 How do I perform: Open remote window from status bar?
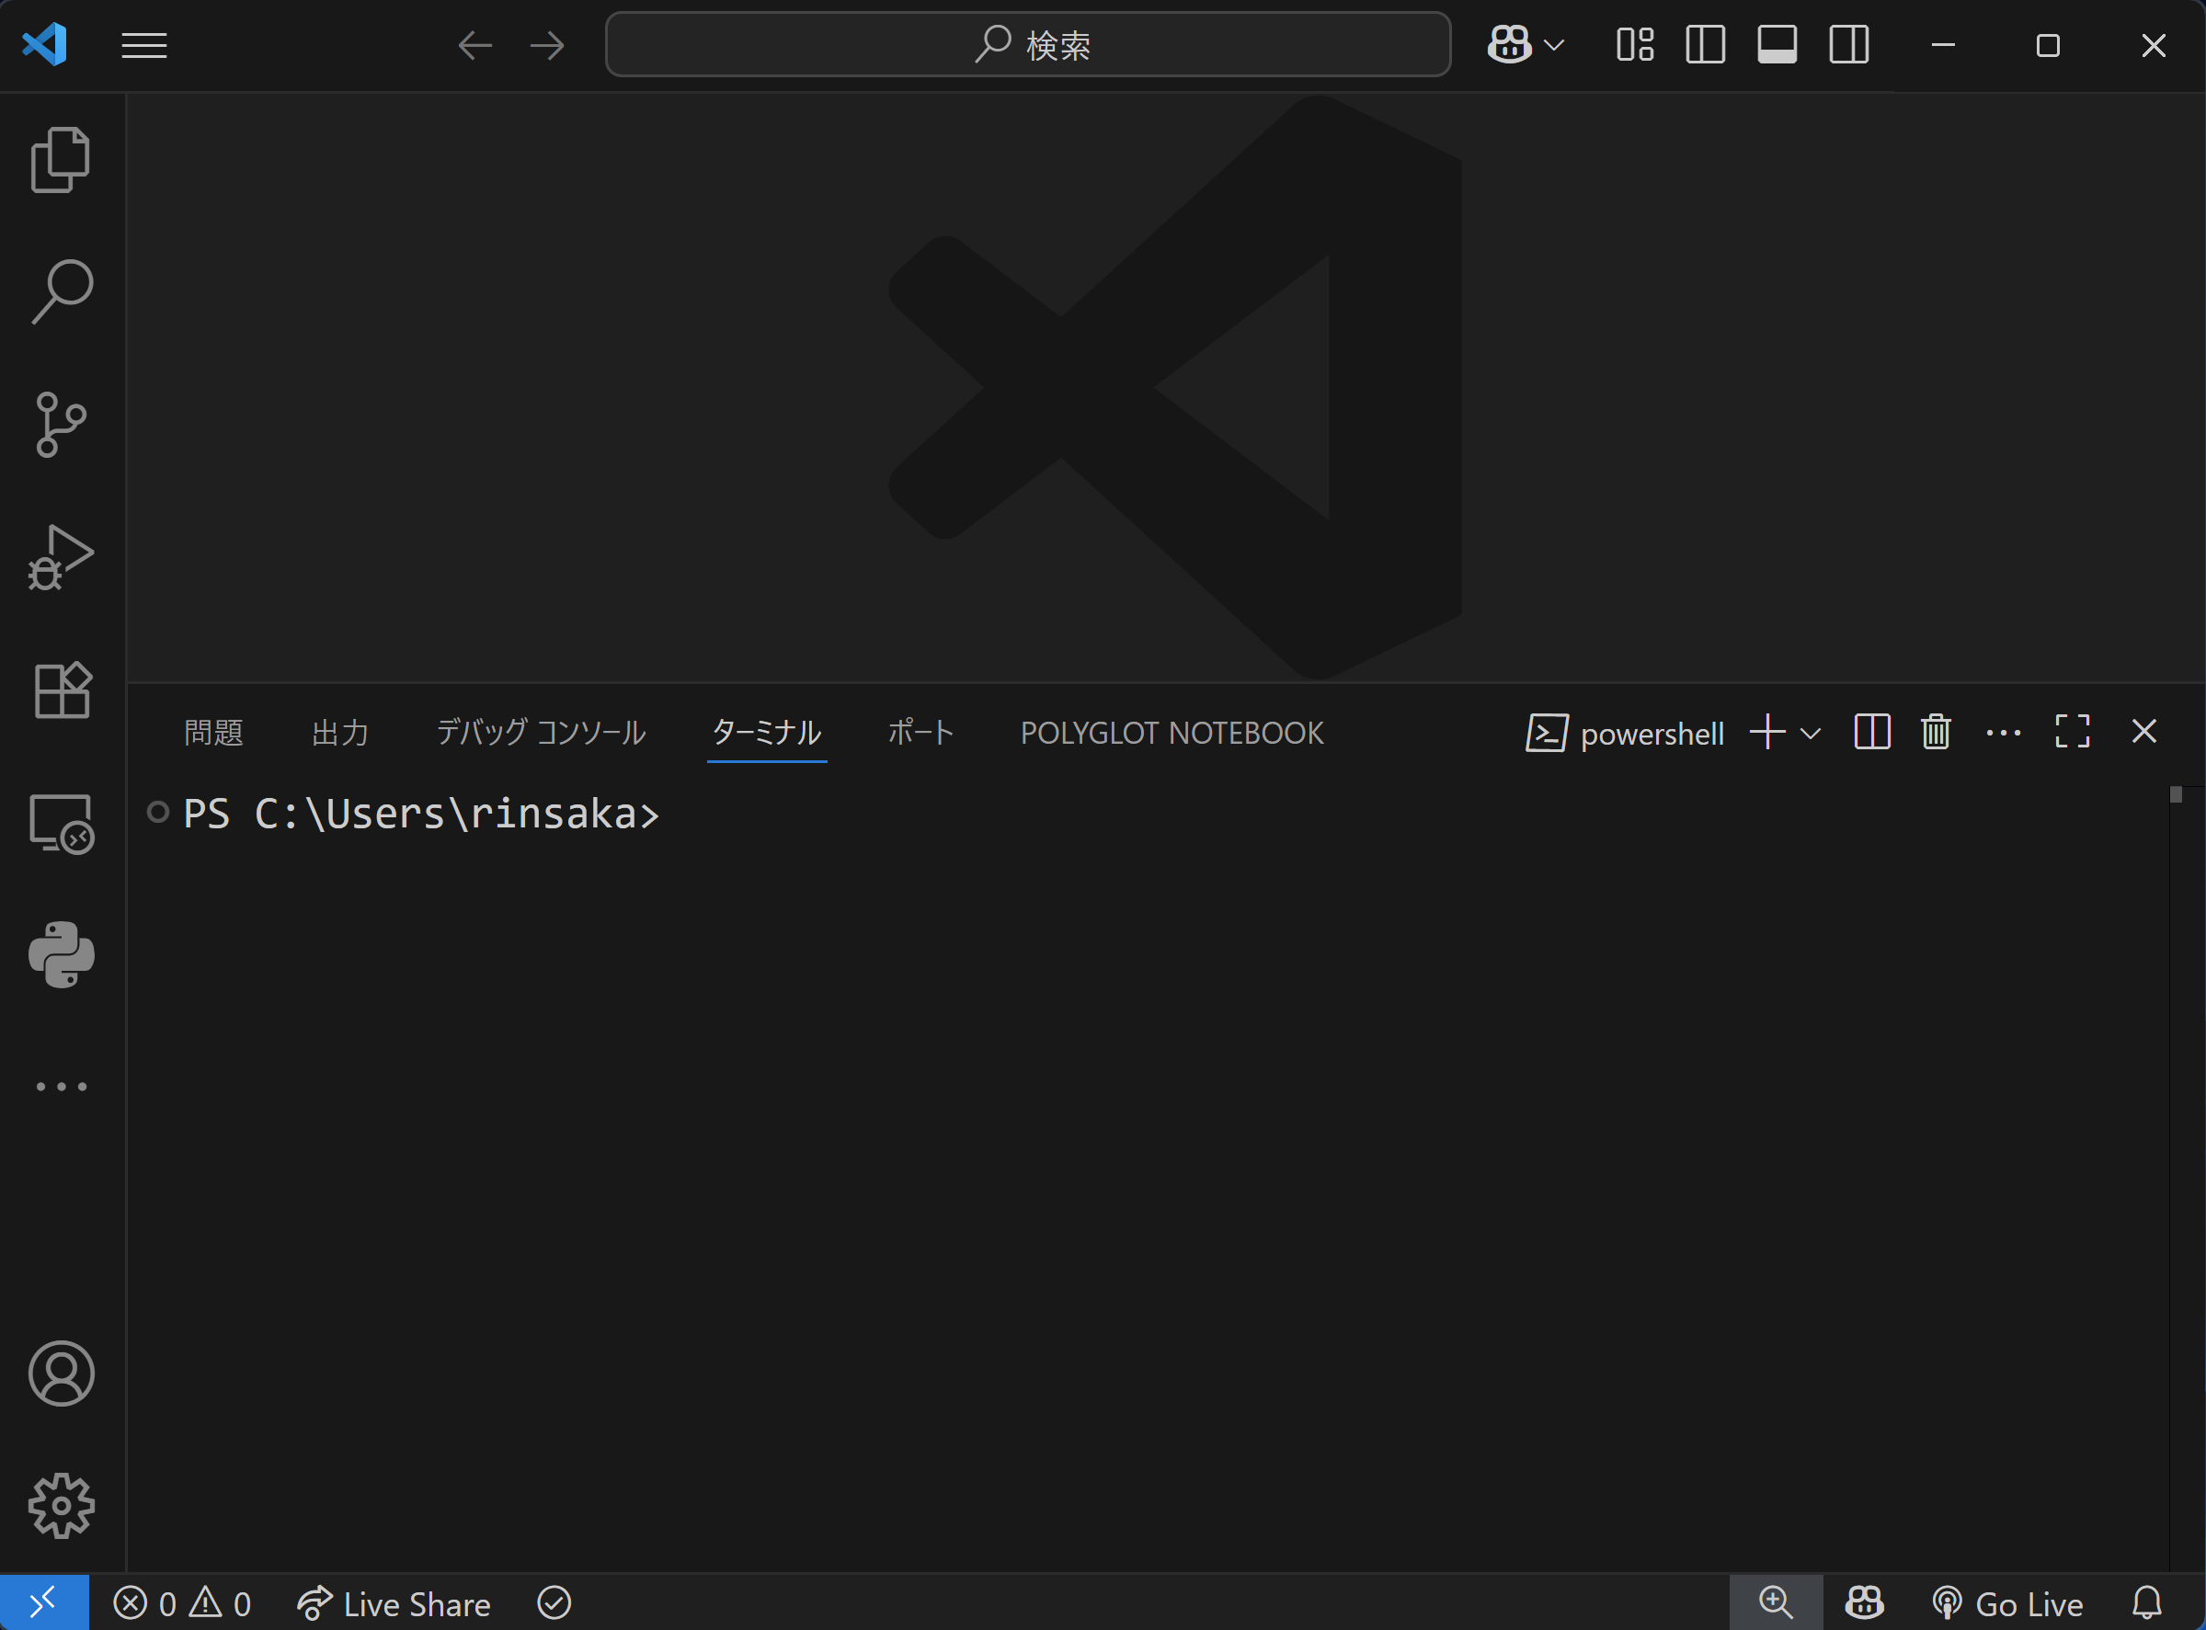(43, 1603)
